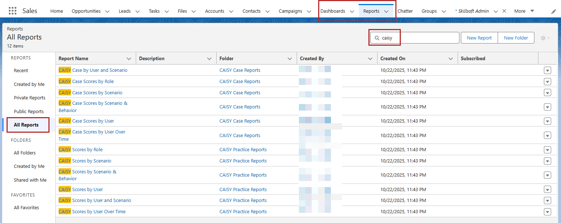Open CAISY Practice Reports folder for Scores by Role

tap(243, 150)
